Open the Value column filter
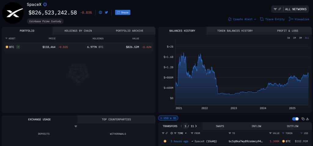The image size is (313, 146). (x=271, y=133)
